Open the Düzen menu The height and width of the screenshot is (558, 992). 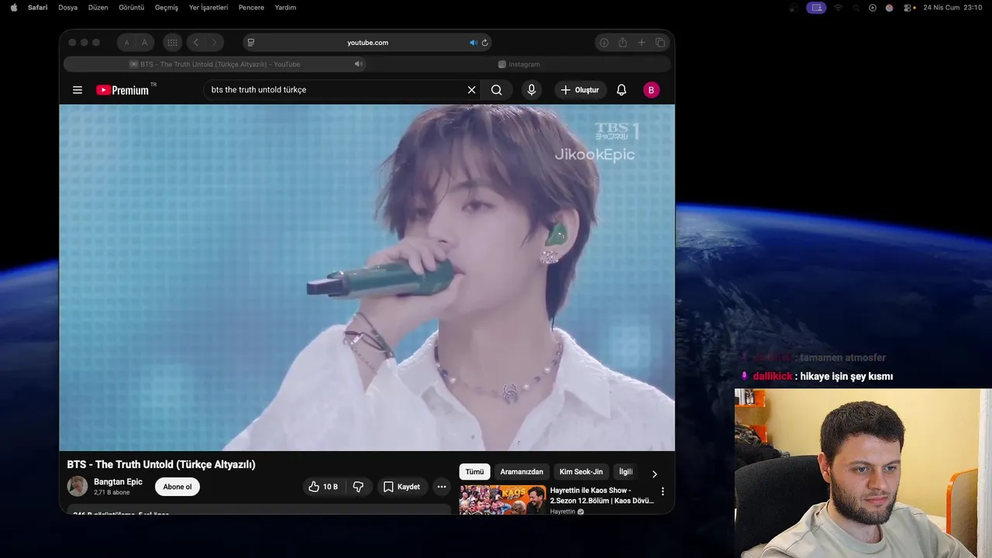pyautogui.click(x=98, y=8)
